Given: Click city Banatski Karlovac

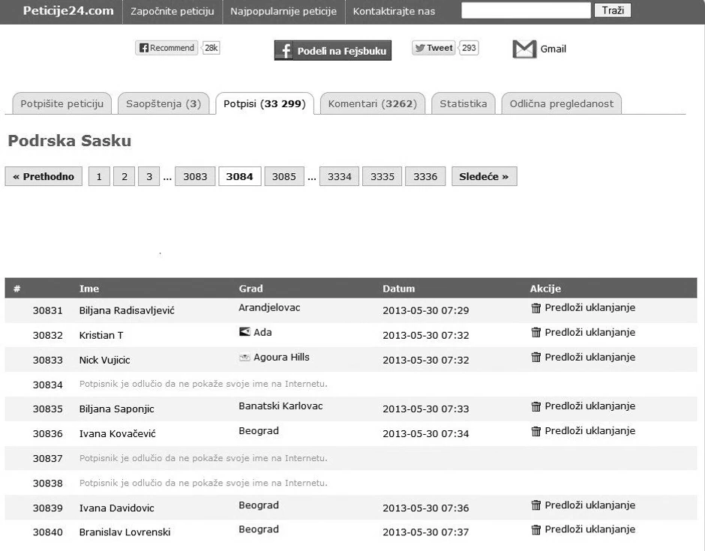Looking at the screenshot, I should [280, 406].
